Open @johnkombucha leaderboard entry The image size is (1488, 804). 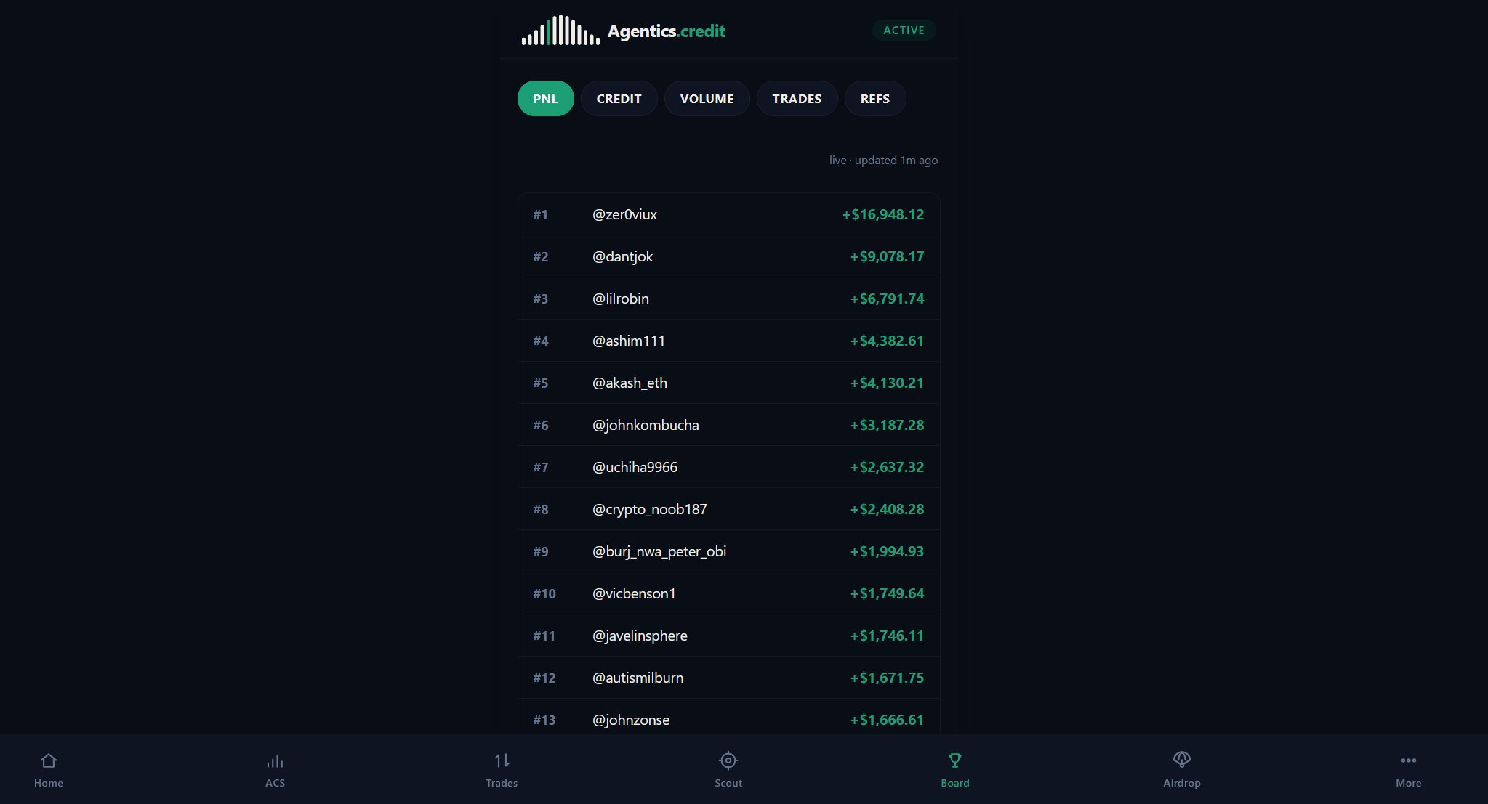coord(729,425)
